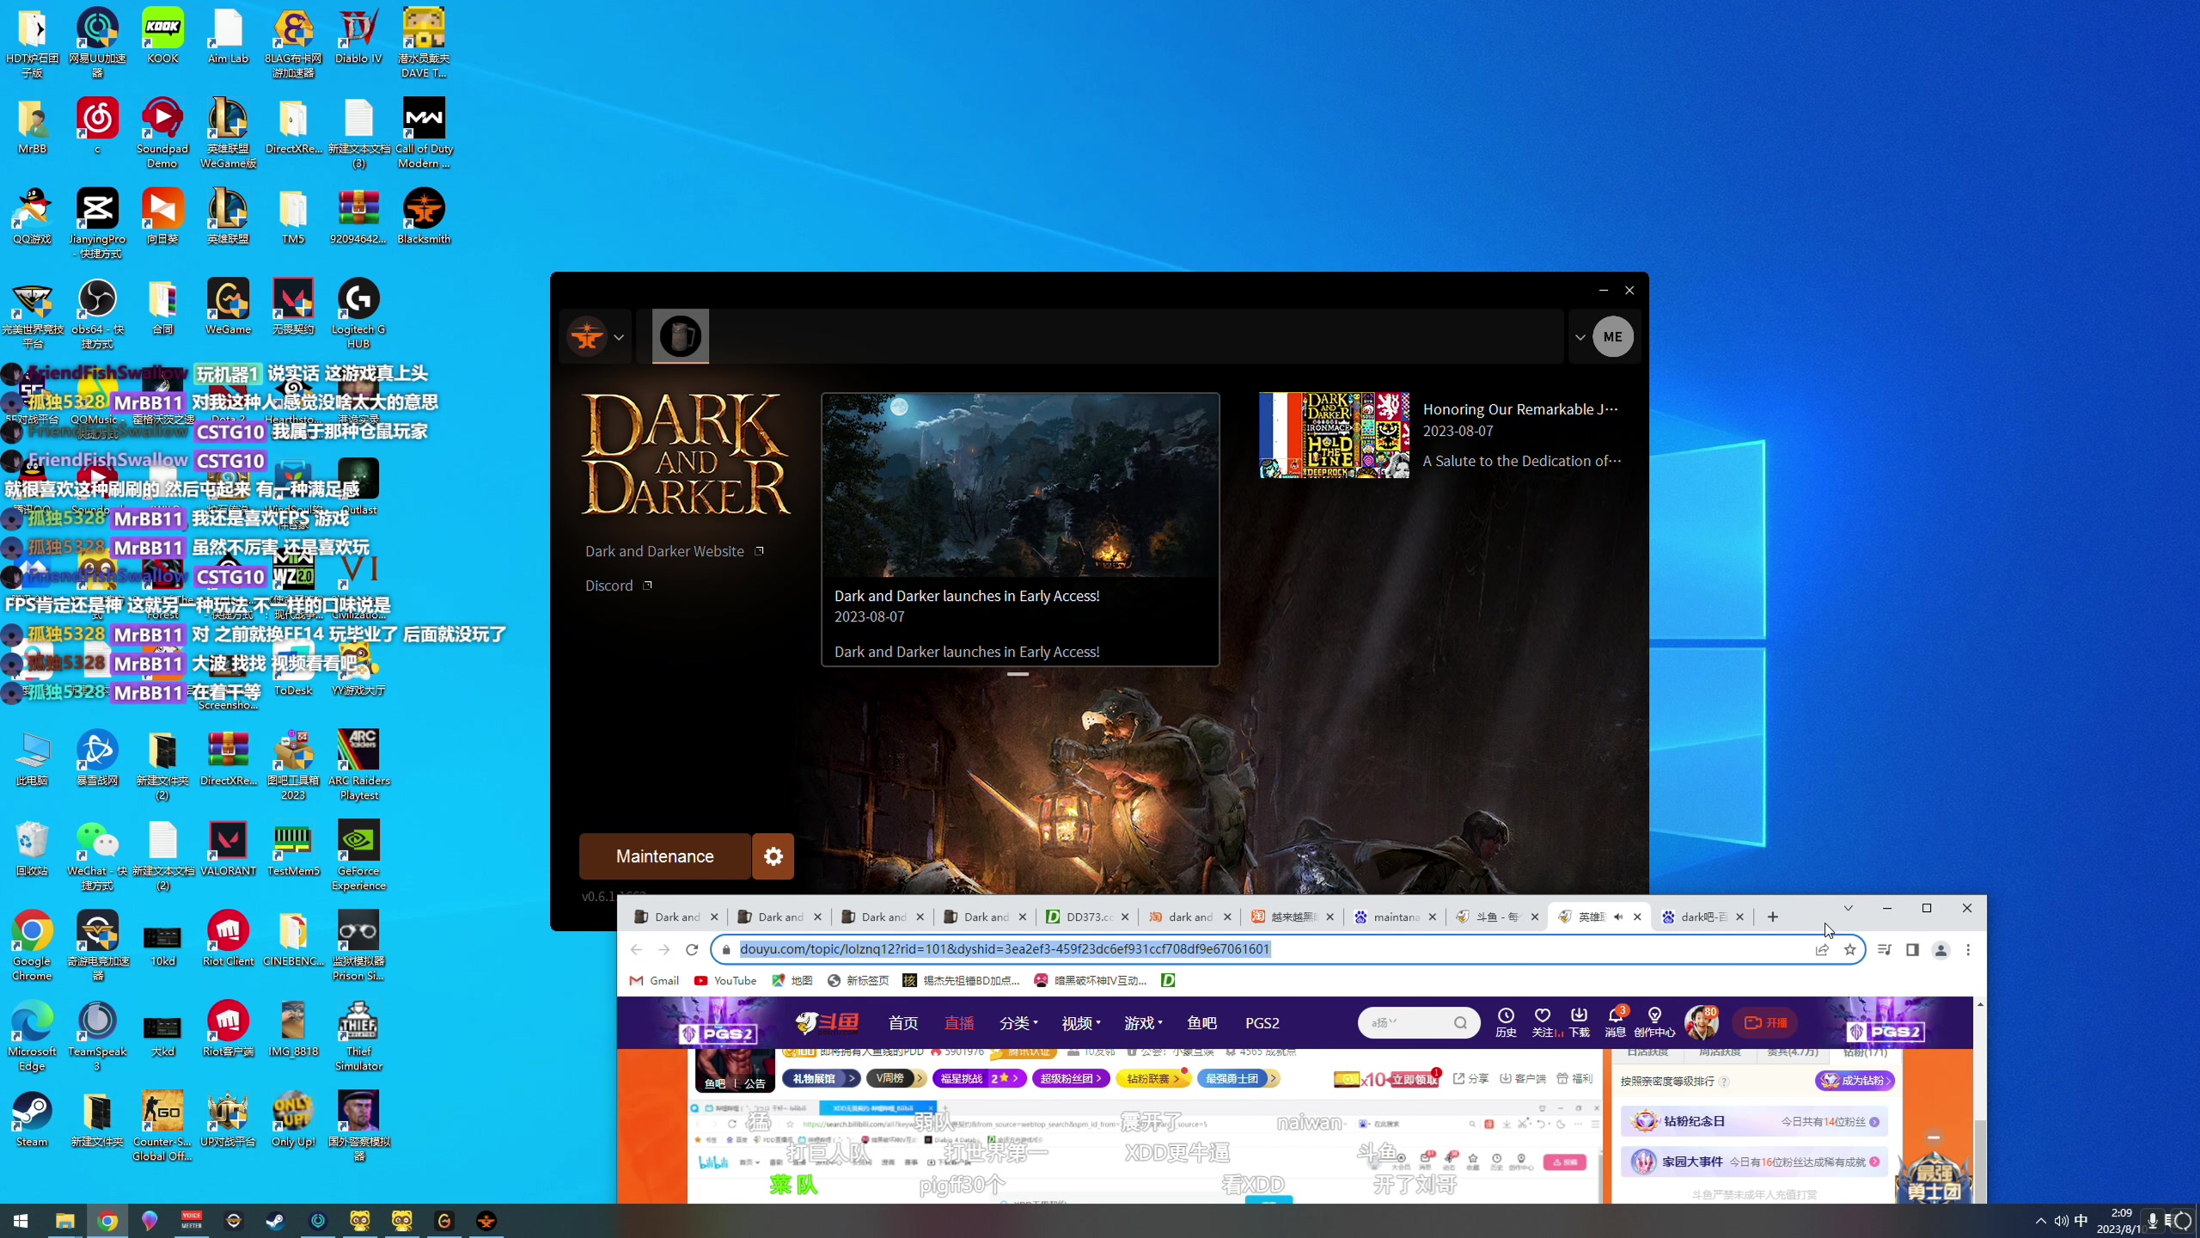Expand the 超级粉丝团 pill
Viewport: 2200px width, 1238px height.
click(1071, 1078)
